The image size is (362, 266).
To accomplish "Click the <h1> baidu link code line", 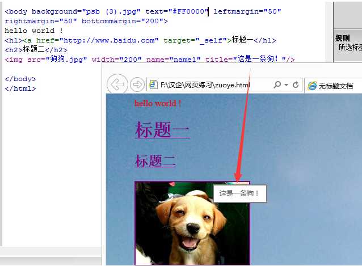I will click(x=140, y=40).
